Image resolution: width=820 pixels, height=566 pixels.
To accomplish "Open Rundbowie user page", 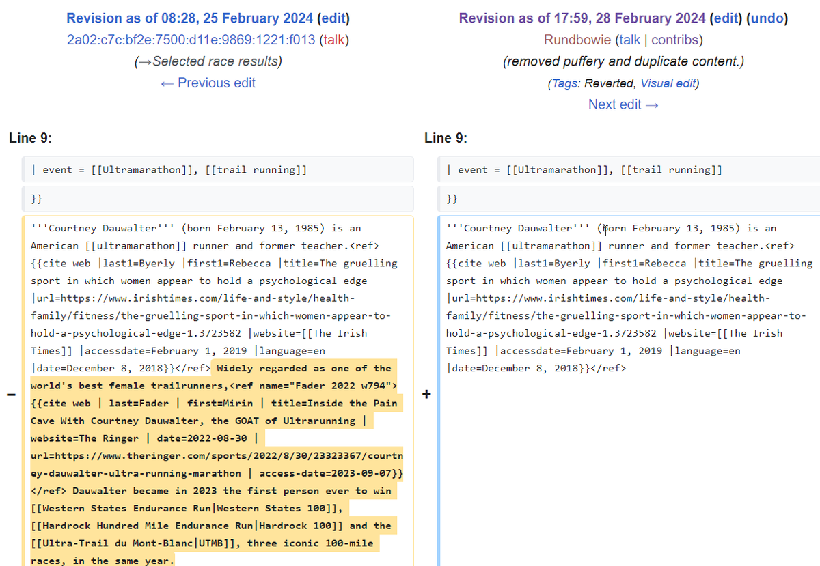I will click(x=578, y=40).
